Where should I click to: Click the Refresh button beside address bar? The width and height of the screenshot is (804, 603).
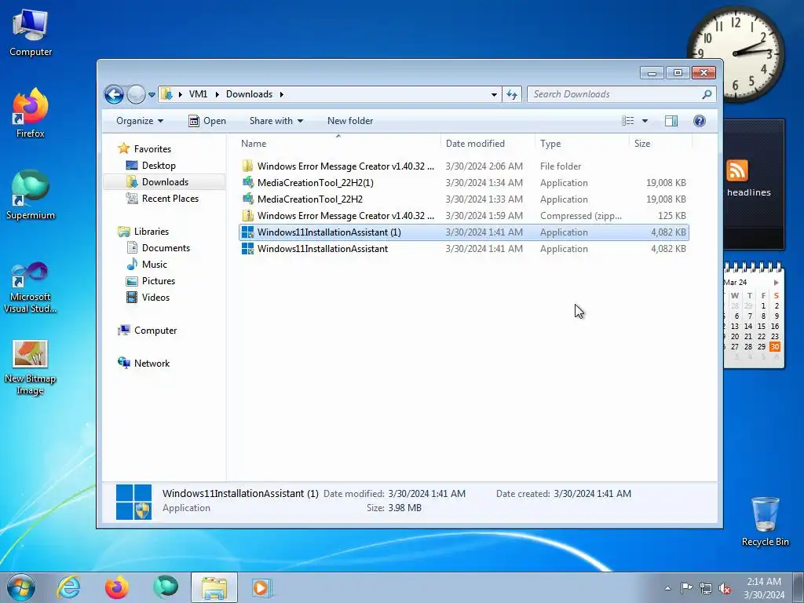click(x=512, y=94)
